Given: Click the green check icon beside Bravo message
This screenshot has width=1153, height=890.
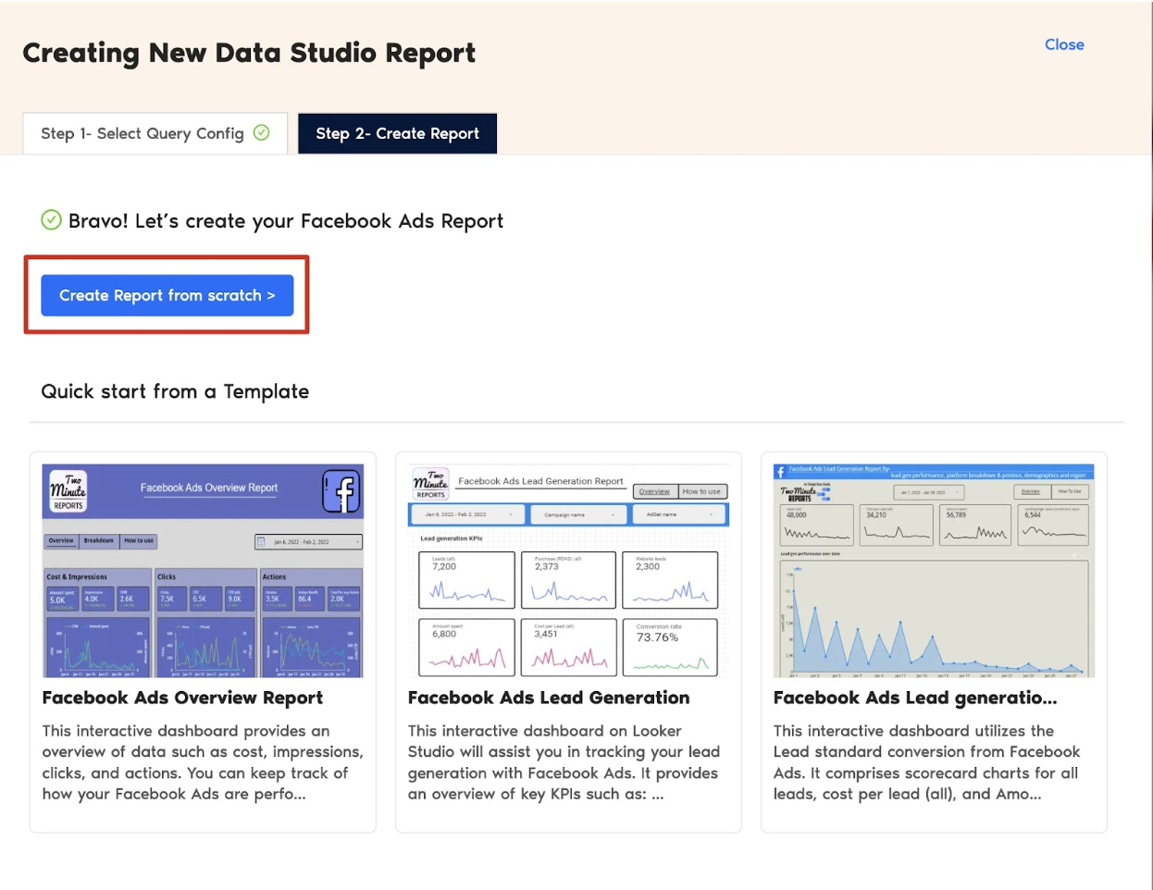Looking at the screenshot, I should coord(51,220).
